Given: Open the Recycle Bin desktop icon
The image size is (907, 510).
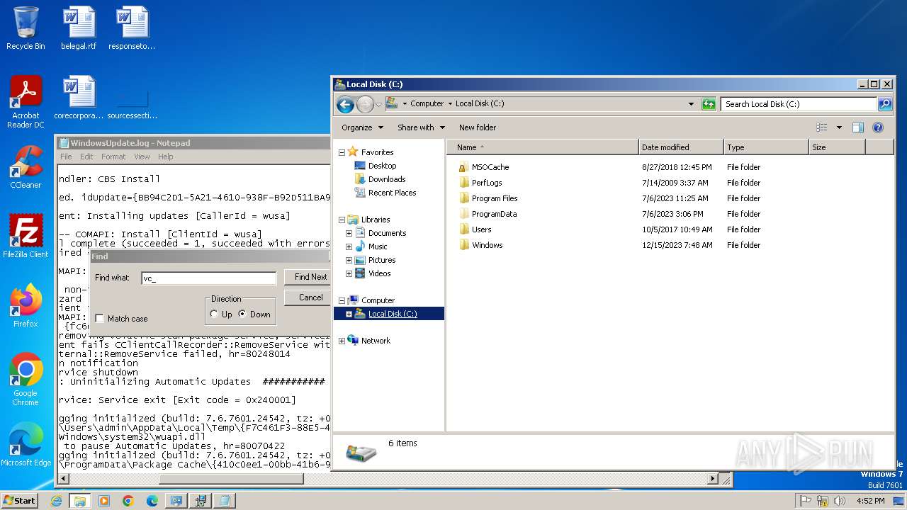Looking at the screenshot, I should (26, 28).
